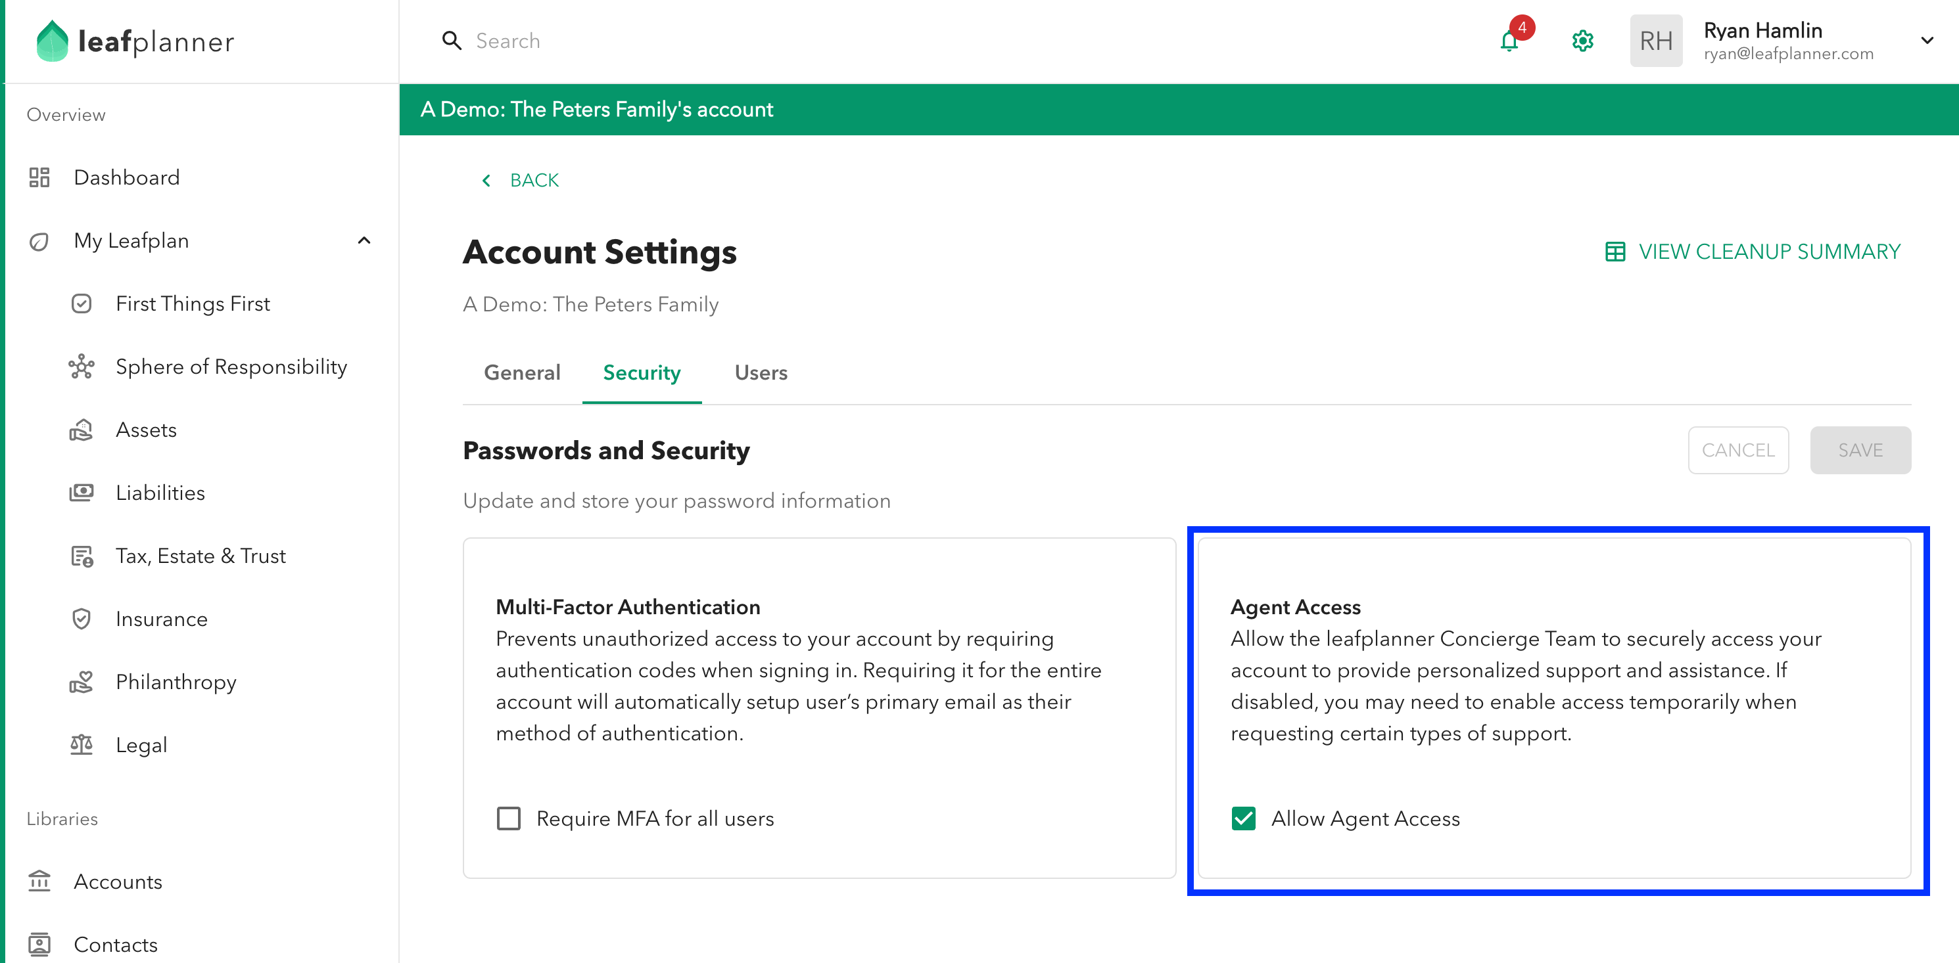Enable Require MFA for all users

[509, 818]
